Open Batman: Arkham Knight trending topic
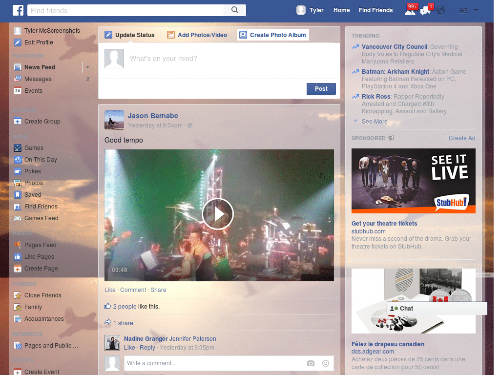The image size is (500, 375). click(396, 71)
